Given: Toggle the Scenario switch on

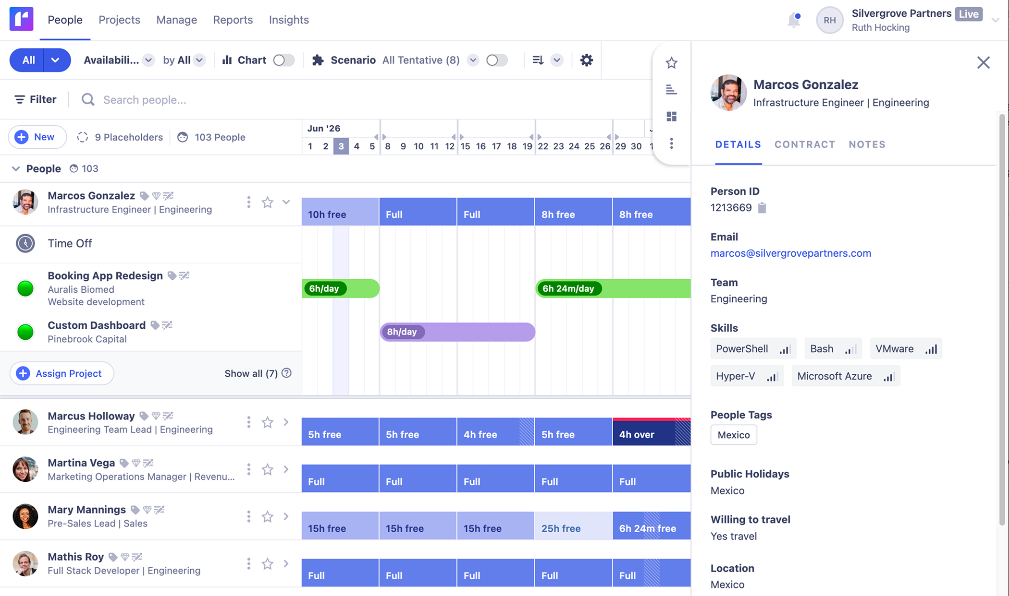Looking at the screenshot, I should click(497, 60).
